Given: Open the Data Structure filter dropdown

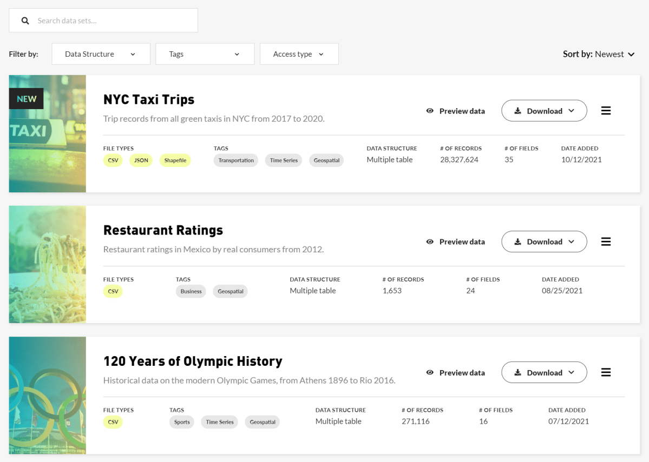Looking at the screenshot, I should pos(101,53).
